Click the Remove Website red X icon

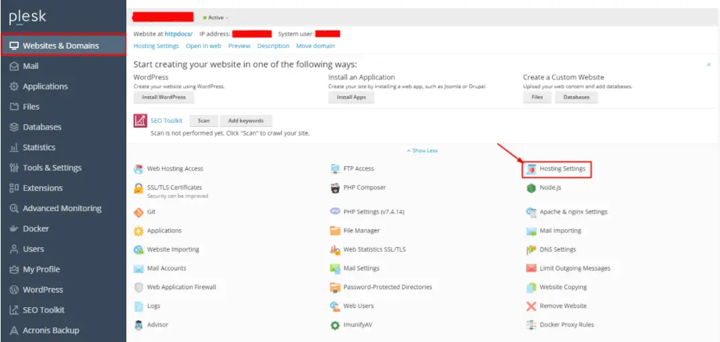[531, 306]
